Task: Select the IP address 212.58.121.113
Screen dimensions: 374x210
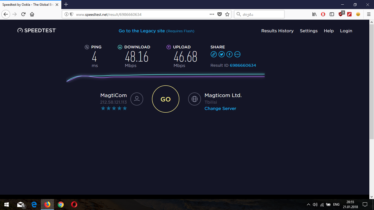Action: pos(113,102)
